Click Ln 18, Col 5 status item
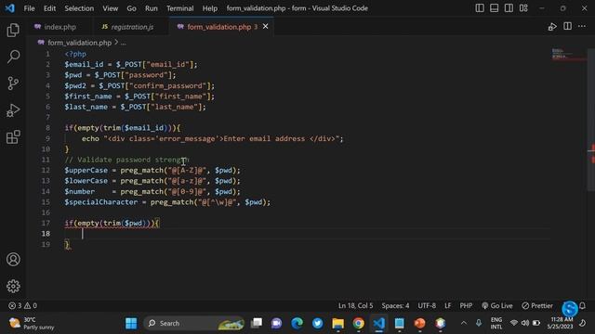595x334 pixels. 355,305
